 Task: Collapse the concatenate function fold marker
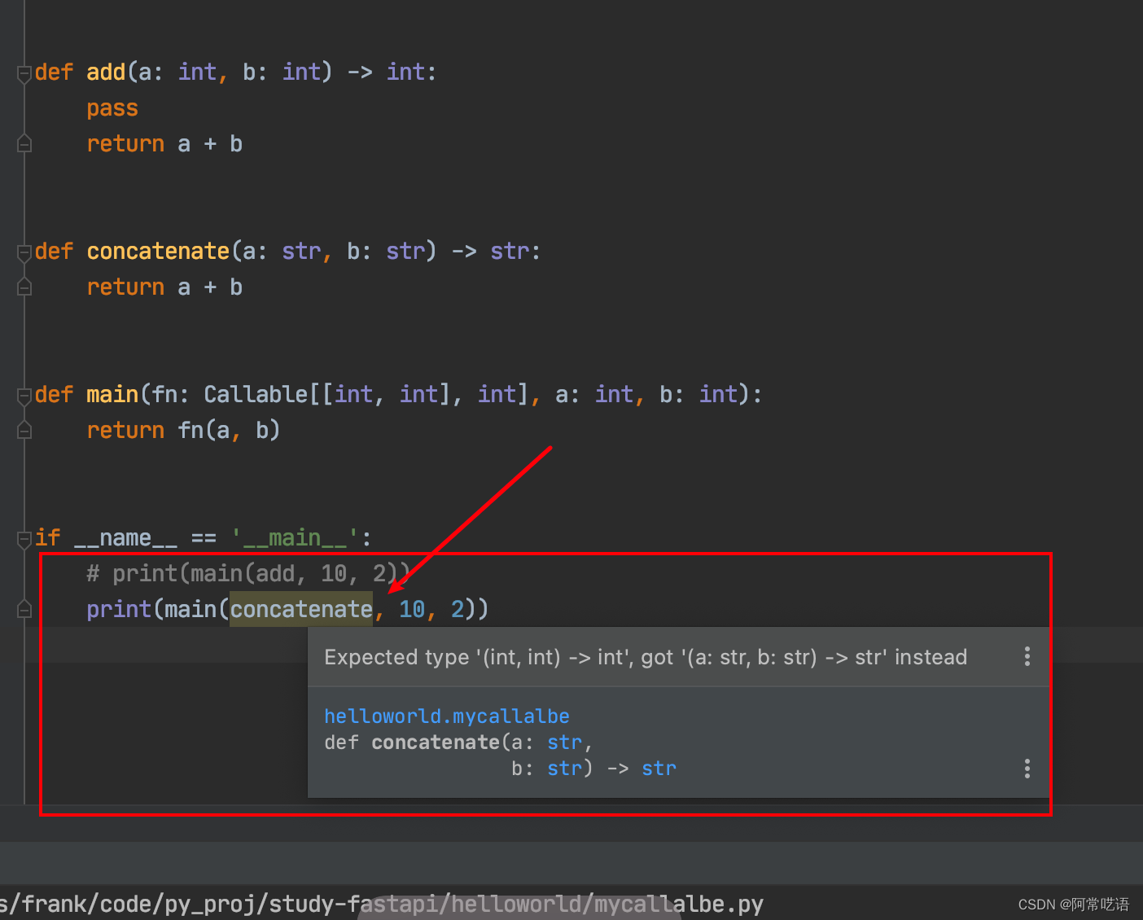point(24,252)
